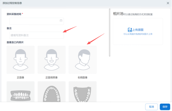This screenshot has height=111, width=172.
Task: Click the 上传原图 upload image icon
Action: coord(130,30)
